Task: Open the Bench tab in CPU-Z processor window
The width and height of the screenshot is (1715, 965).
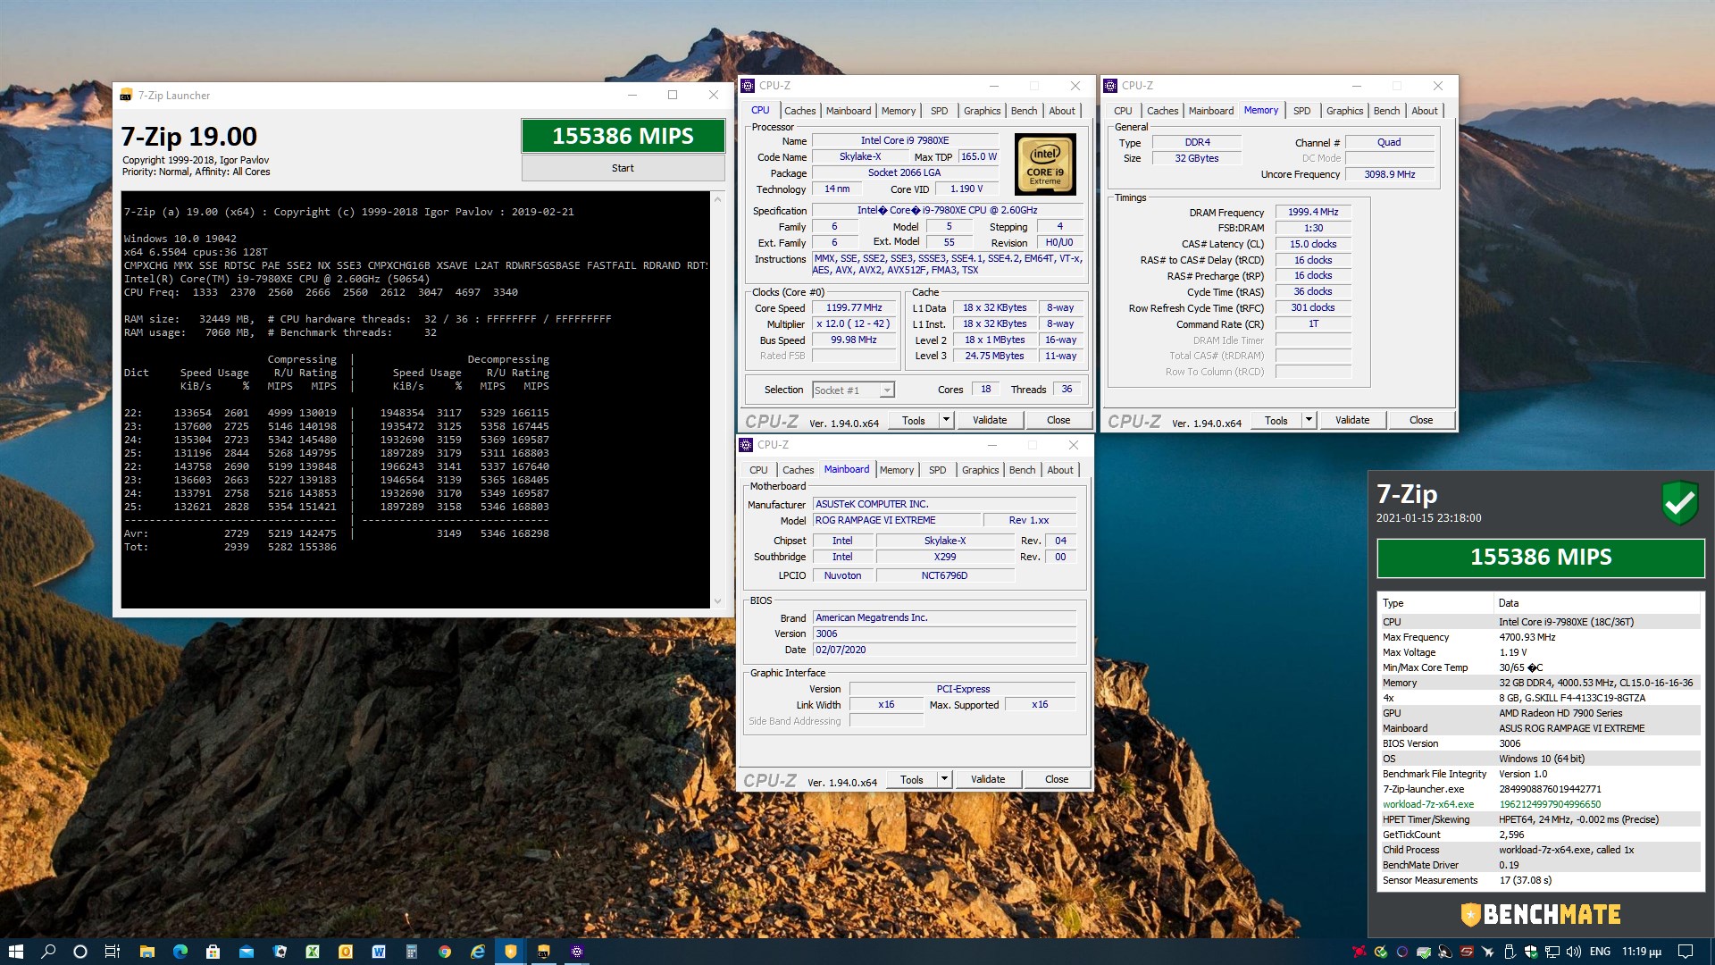Action: pos(1024,111)
